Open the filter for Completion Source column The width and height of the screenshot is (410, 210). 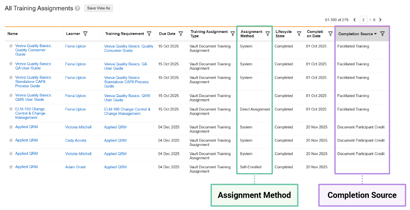click(382, 34)
